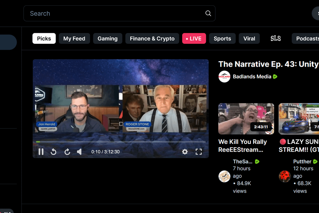This screenshot has width=319, height=213.
Task: Seek using the video progress bar
Action: coord(120,142)
